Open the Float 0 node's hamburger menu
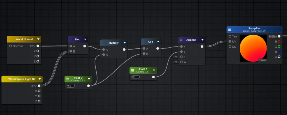The width and height of the screenshot is (287, 115). 68,79
